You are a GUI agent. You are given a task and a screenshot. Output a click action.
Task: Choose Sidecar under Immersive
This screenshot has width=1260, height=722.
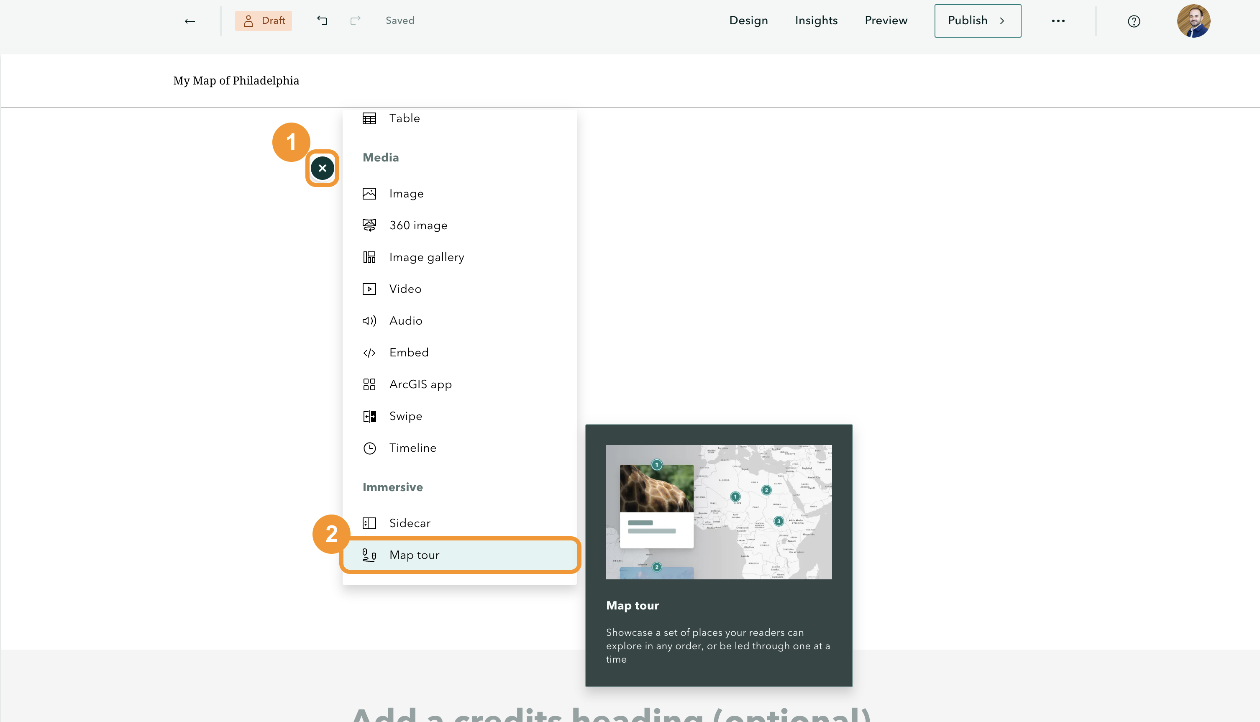pos(459,522)
